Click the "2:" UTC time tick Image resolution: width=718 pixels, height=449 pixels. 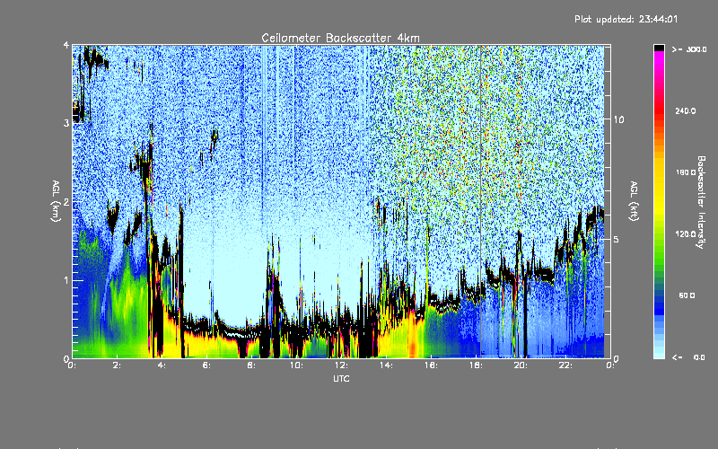(118, 365)
